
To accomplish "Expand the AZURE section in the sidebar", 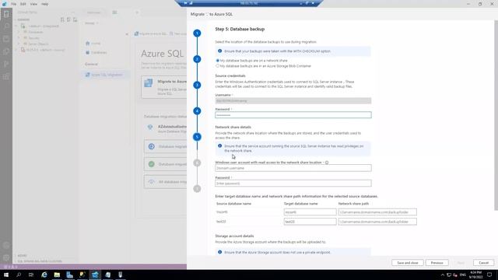I will point(16,256).
